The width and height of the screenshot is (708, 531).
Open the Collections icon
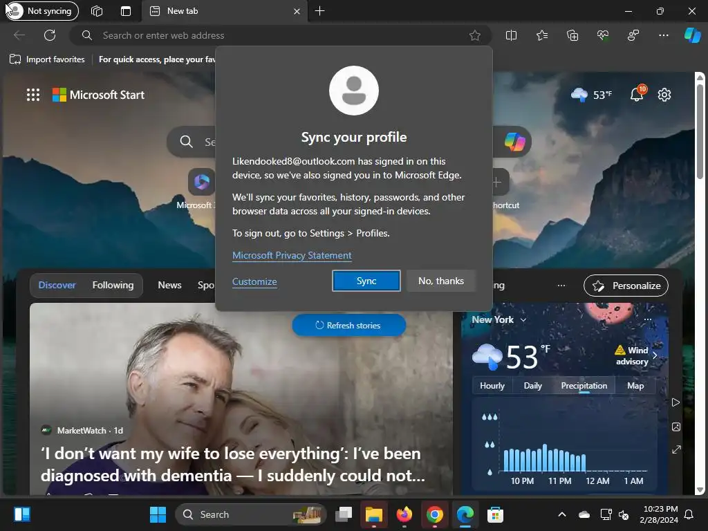[x=572, y=35]
